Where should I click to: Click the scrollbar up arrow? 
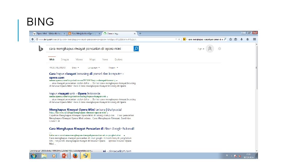256,44
